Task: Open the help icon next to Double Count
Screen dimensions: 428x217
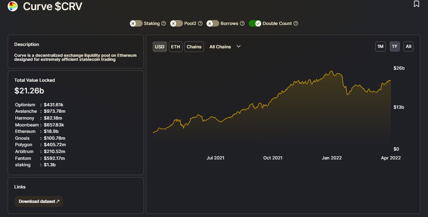Action: pyautogui.click(x=296, y=23)
